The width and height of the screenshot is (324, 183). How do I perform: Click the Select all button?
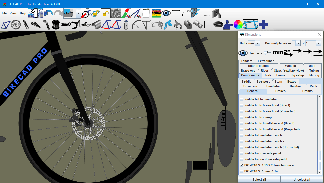pyautogui.click(x=259, y=179)
